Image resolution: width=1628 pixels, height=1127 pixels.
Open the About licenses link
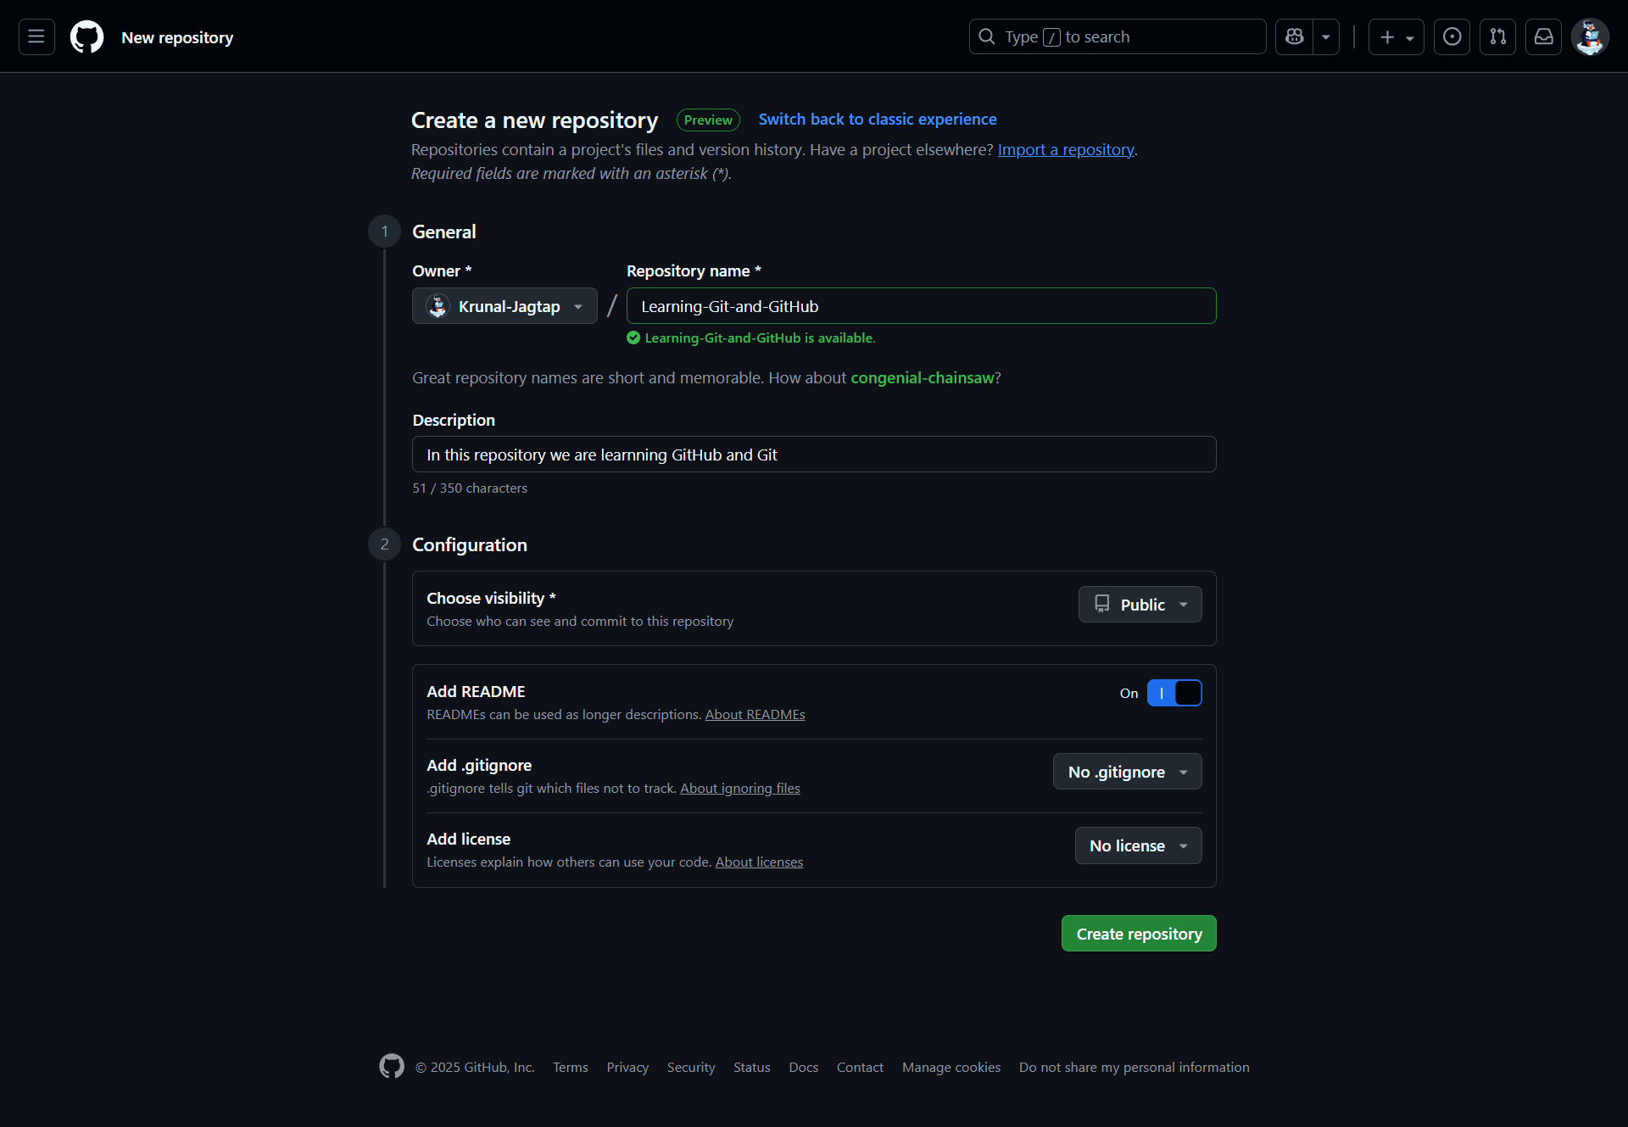pos(759,862)
